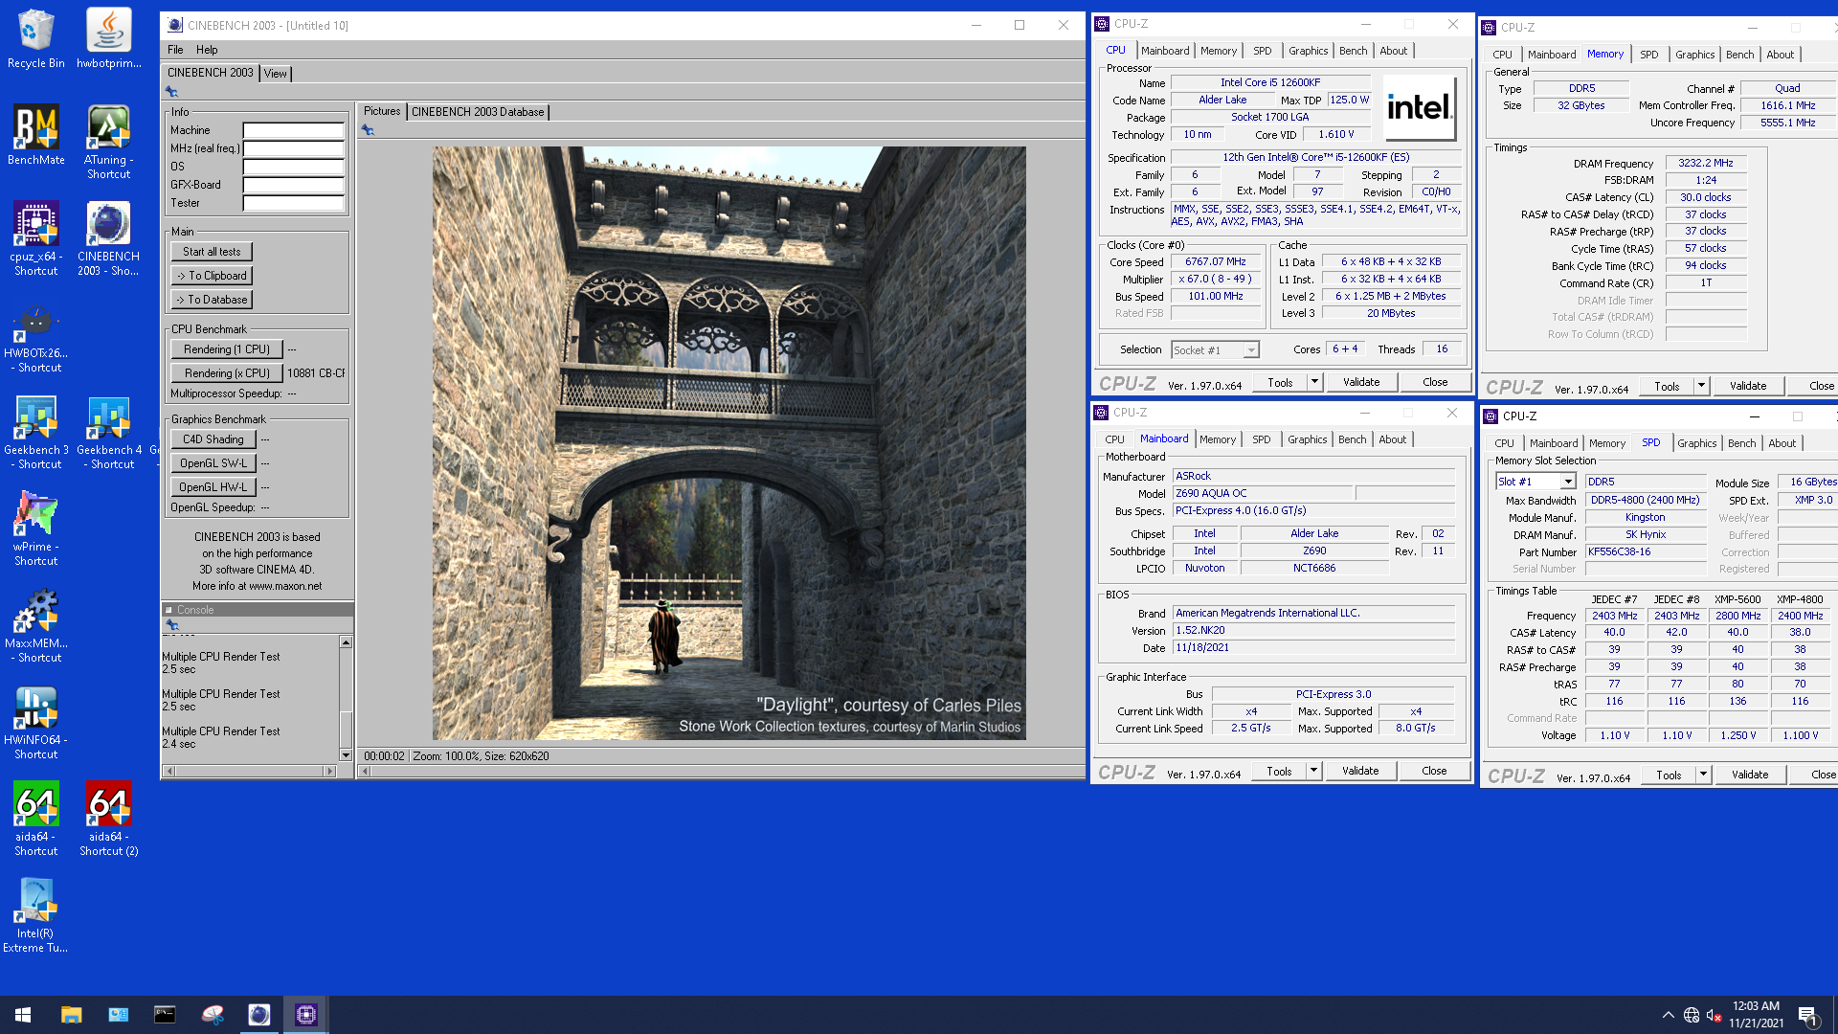The width and height of the screenshot is (1838, 1034).
Task: Launch ATuning shortcut icon
Action: coord(109,142)
